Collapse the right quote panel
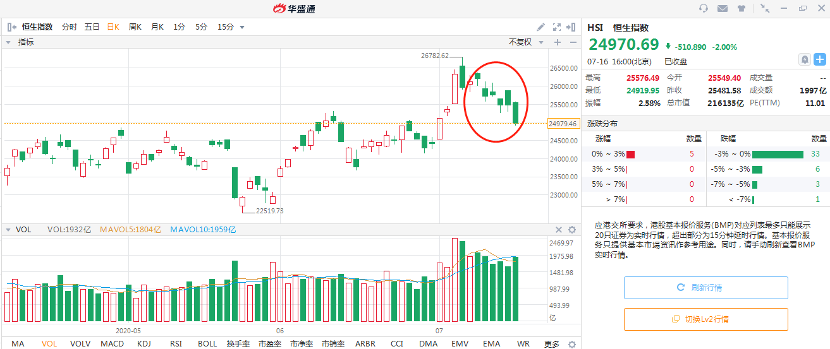This screenshot has width=830, height=349. point(571,27)
